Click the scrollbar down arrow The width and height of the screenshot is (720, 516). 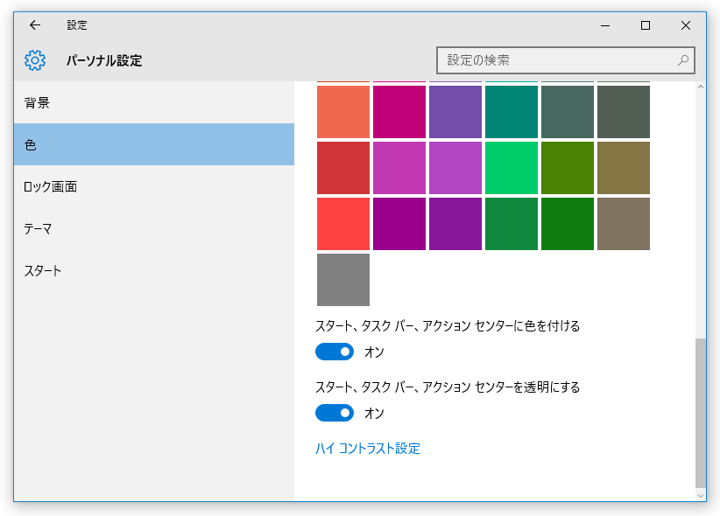pos(700,495)
